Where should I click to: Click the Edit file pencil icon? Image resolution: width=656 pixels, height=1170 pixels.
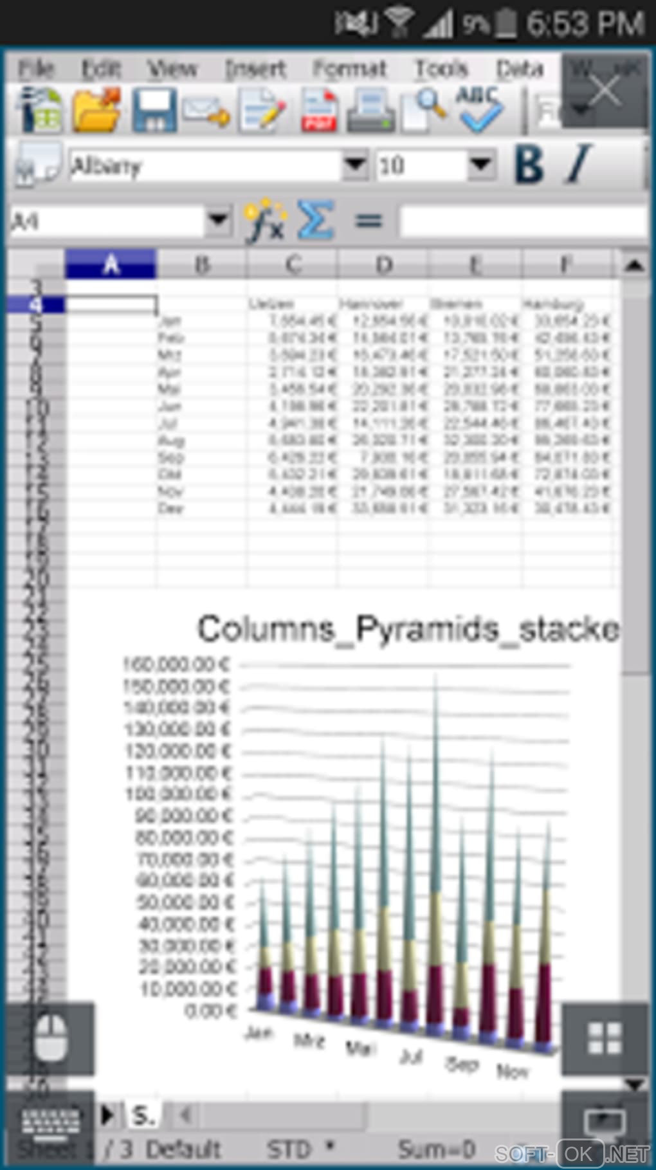click(x=262, y=111)
